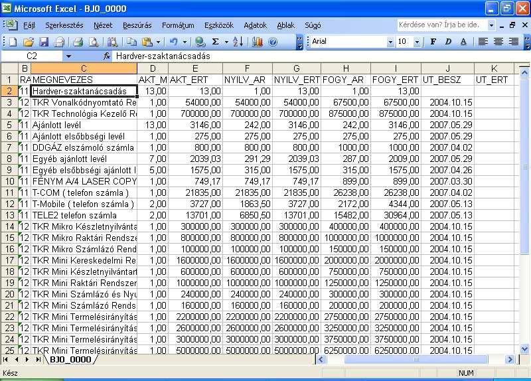Screen dimensions: 531x381
Task: Select column J header
Action: [447, 68]
